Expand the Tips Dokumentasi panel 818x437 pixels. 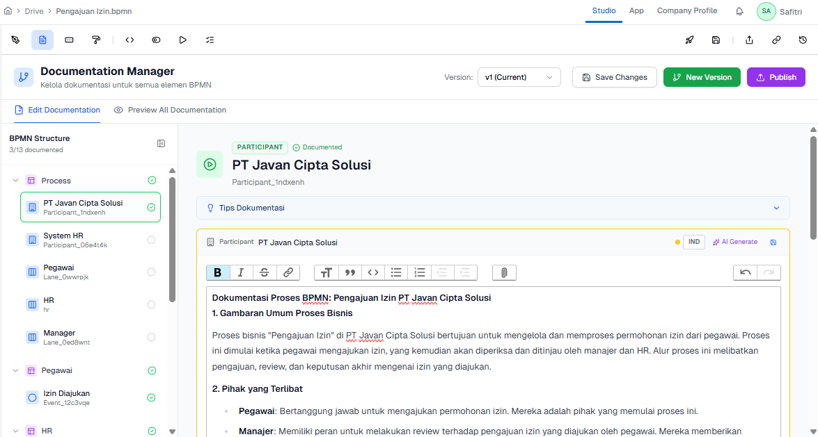click(776, 207)
